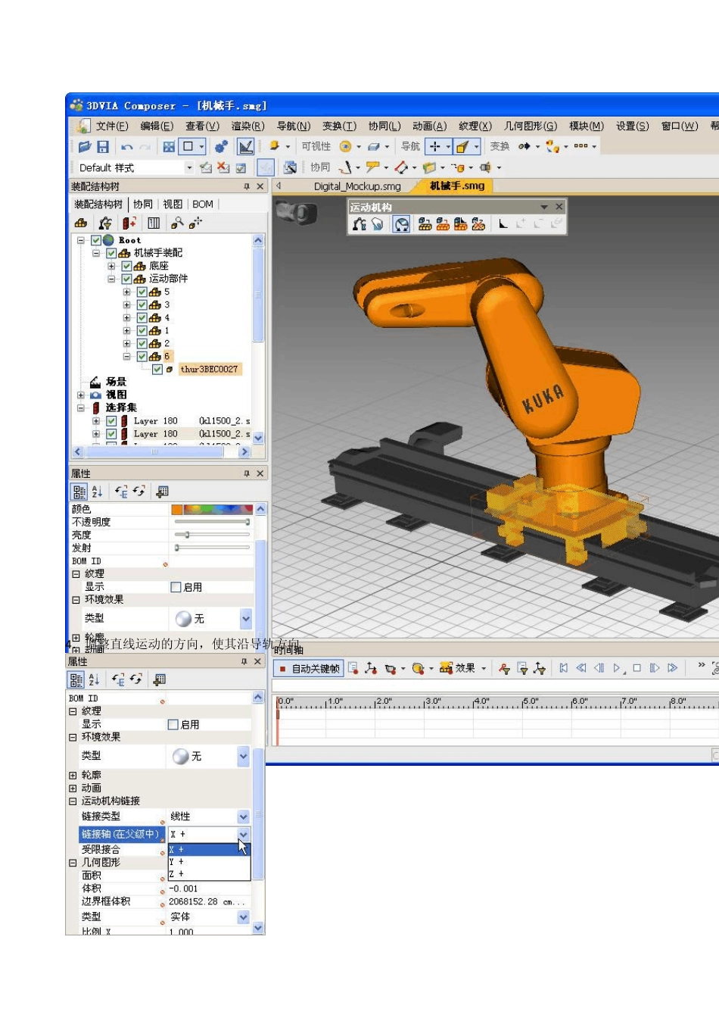
Task: Open the 动画(A) menu
Action: coord(429,126)
